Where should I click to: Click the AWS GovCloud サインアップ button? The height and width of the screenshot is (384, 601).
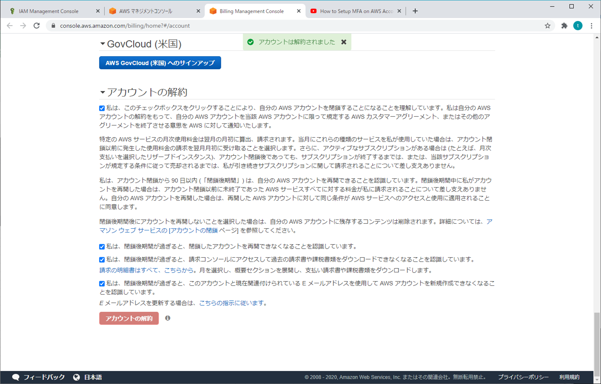(x=160, y=63)
